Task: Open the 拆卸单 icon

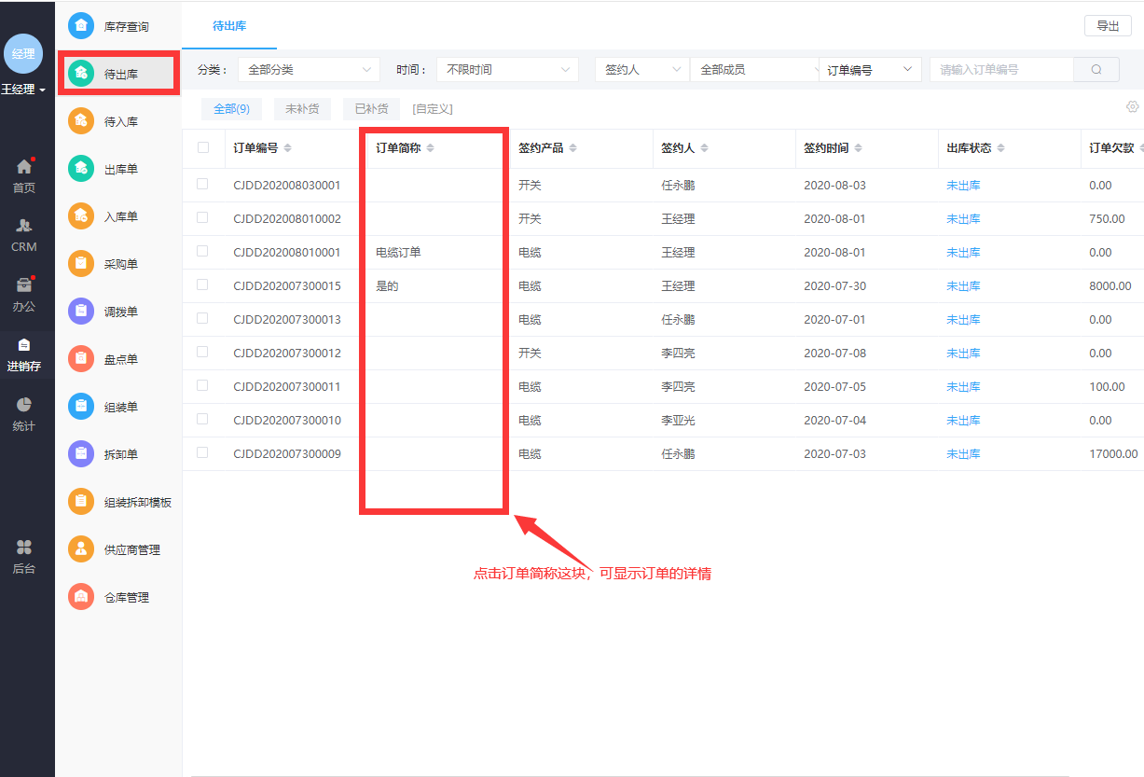Action: click(x=81, y=454)
